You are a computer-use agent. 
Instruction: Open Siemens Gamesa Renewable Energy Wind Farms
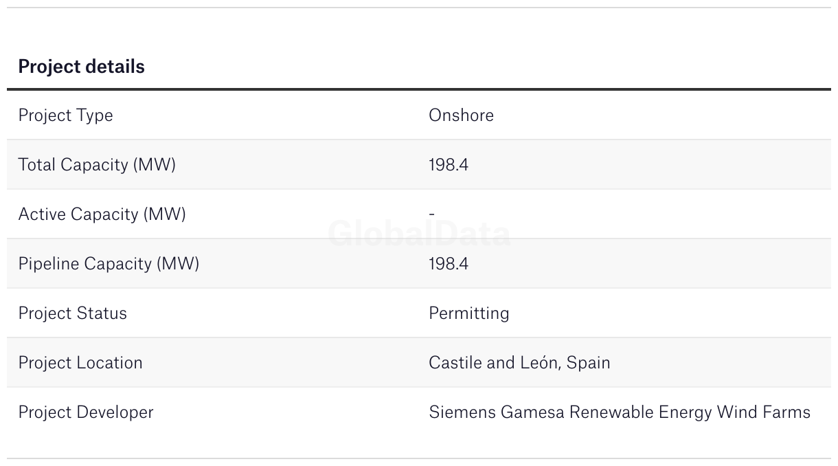(x=620, y=412)
